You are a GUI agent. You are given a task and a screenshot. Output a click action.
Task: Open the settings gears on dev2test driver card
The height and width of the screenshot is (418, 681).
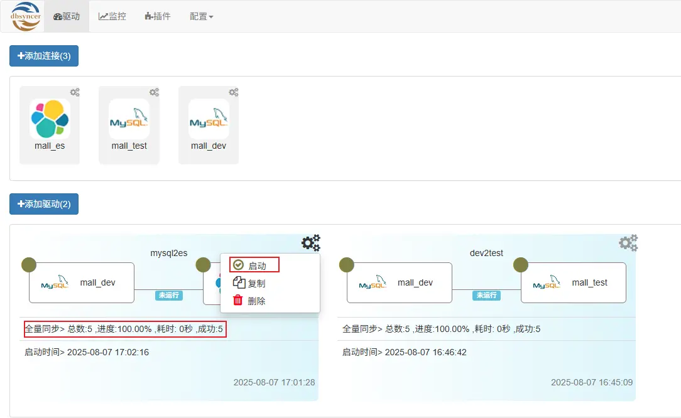point(628,244)
